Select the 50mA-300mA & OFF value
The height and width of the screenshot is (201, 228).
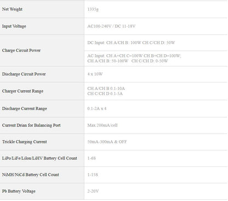107,142
